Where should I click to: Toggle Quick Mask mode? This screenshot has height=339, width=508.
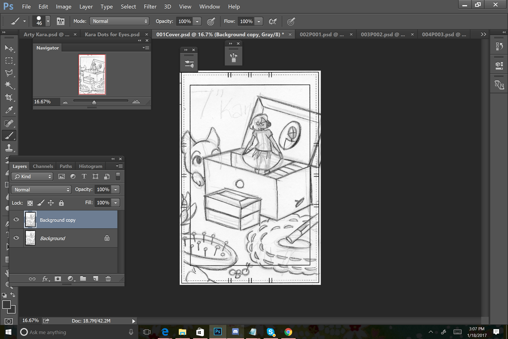click(x=9, y=321)
